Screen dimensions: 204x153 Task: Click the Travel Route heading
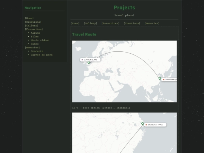(84, 34)
